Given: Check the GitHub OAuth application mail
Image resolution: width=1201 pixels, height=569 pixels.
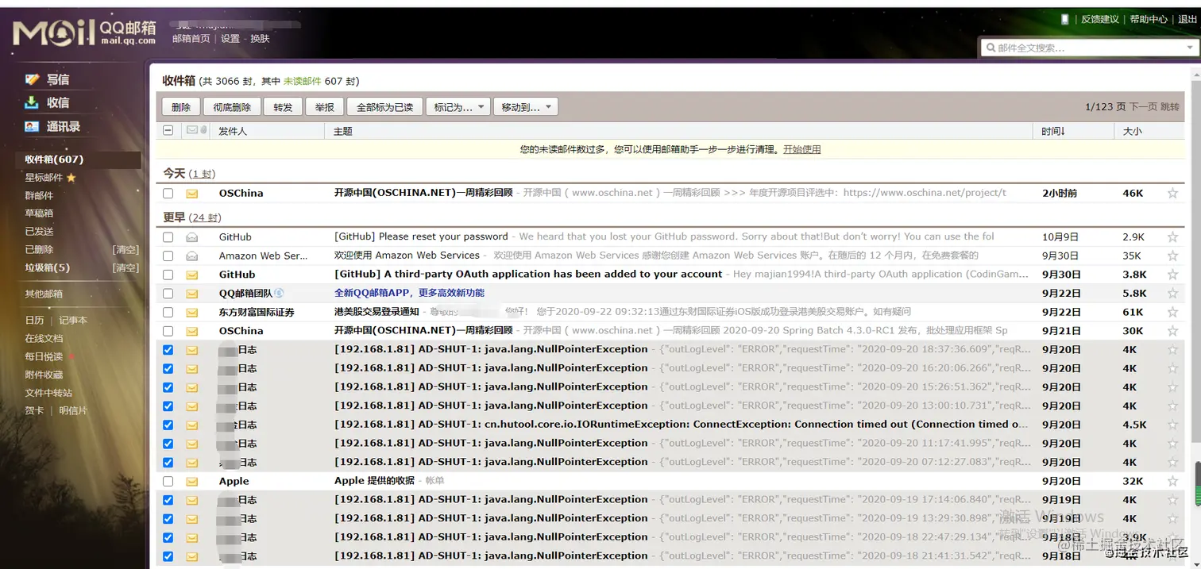Looking at the screenshot, I should 168,275.
